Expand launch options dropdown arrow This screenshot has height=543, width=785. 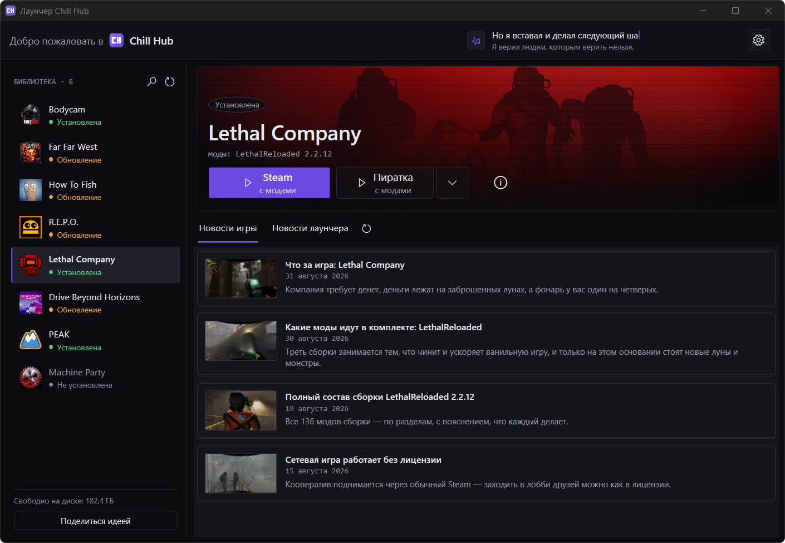pos(452,183)
